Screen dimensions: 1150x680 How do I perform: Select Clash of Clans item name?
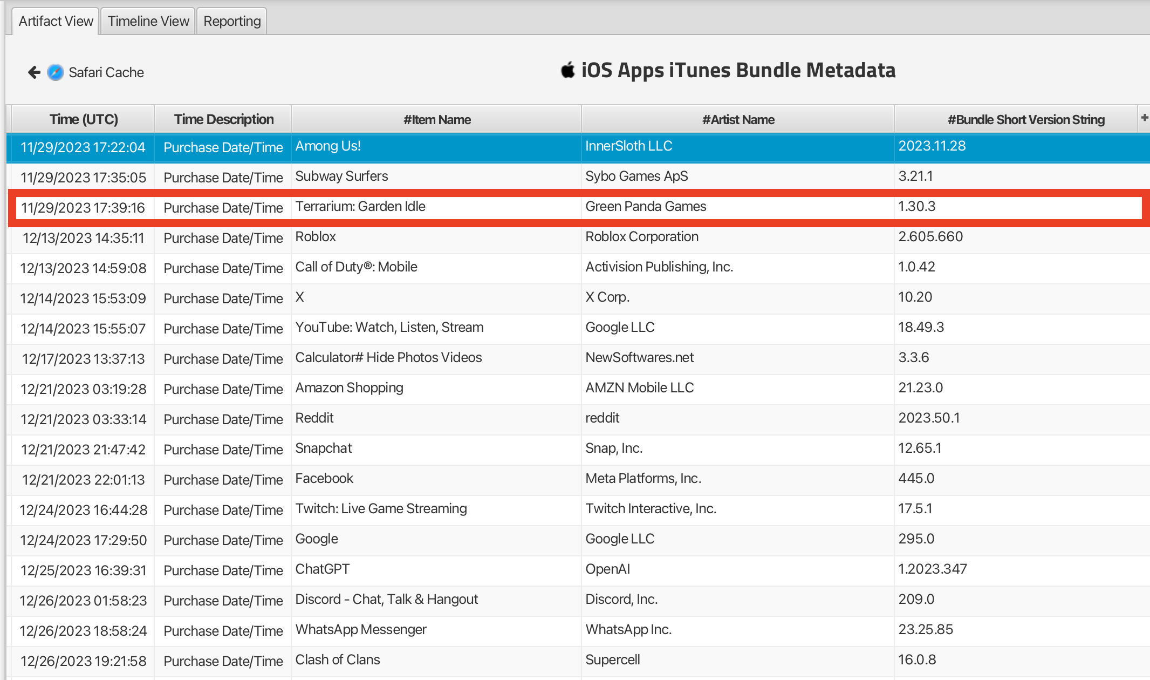(338, 660)
